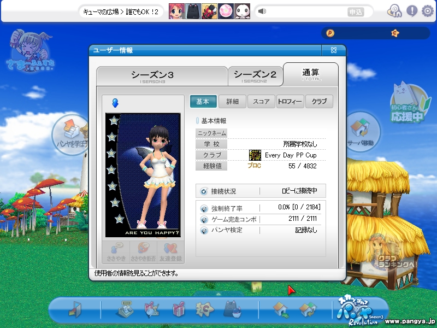Open the 詳細 sub-tab
Image resolution: width=437 pixels, height=328 pixels.
pyautogui.click(x=232, y=102)
